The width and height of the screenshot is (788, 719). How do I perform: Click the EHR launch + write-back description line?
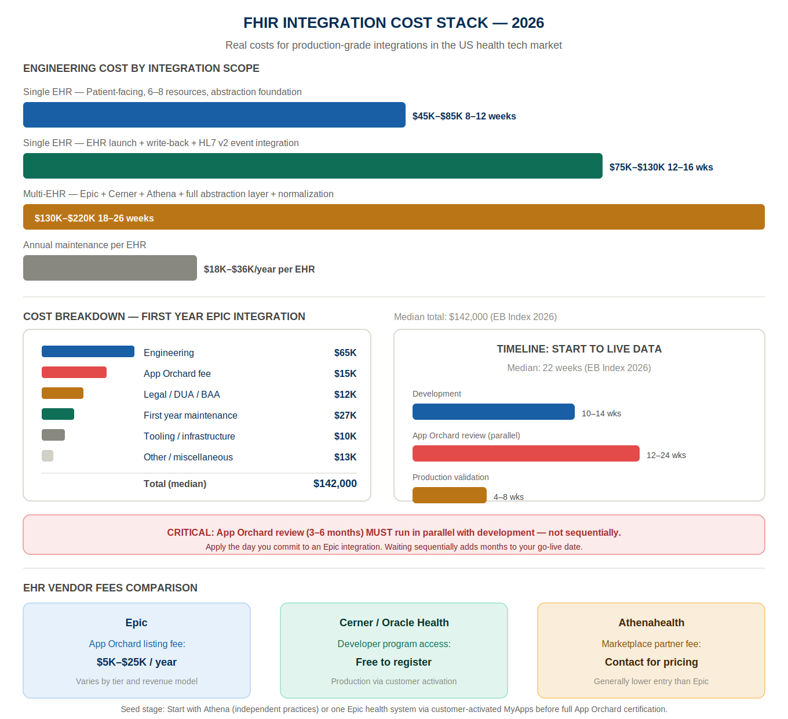tap(161, 143)
